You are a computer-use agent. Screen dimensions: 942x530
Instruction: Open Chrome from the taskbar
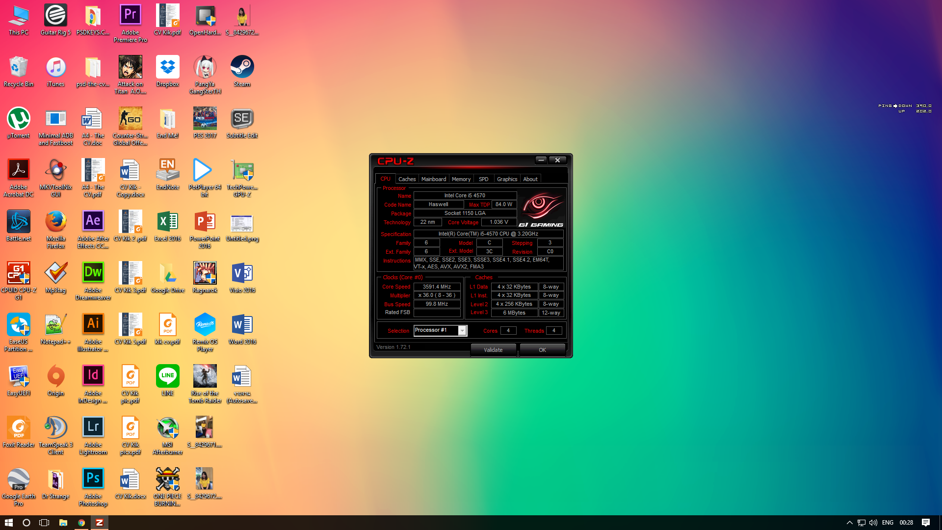81,523
